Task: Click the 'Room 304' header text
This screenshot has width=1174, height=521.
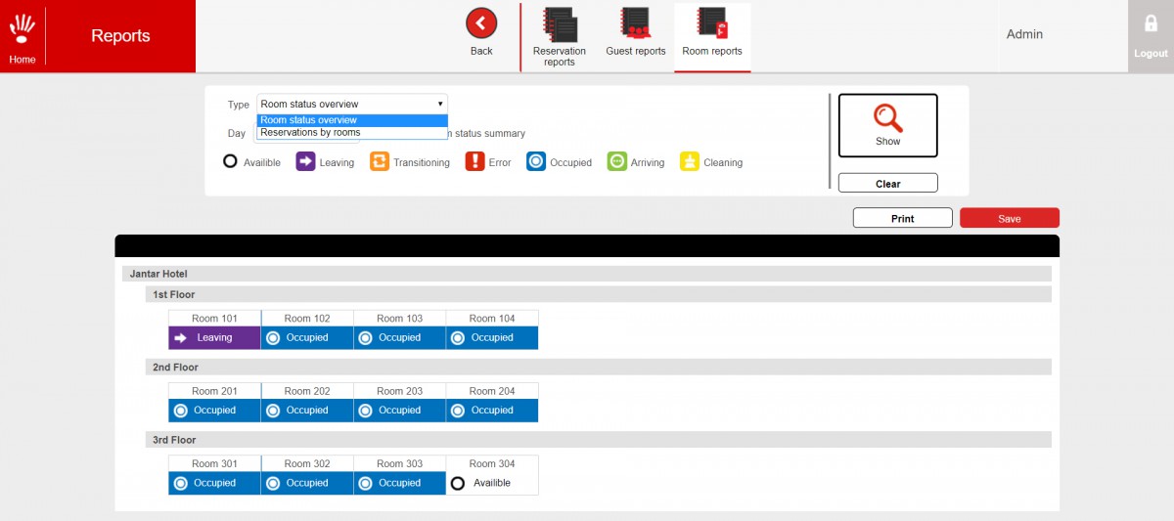Action: coord(492,464)
